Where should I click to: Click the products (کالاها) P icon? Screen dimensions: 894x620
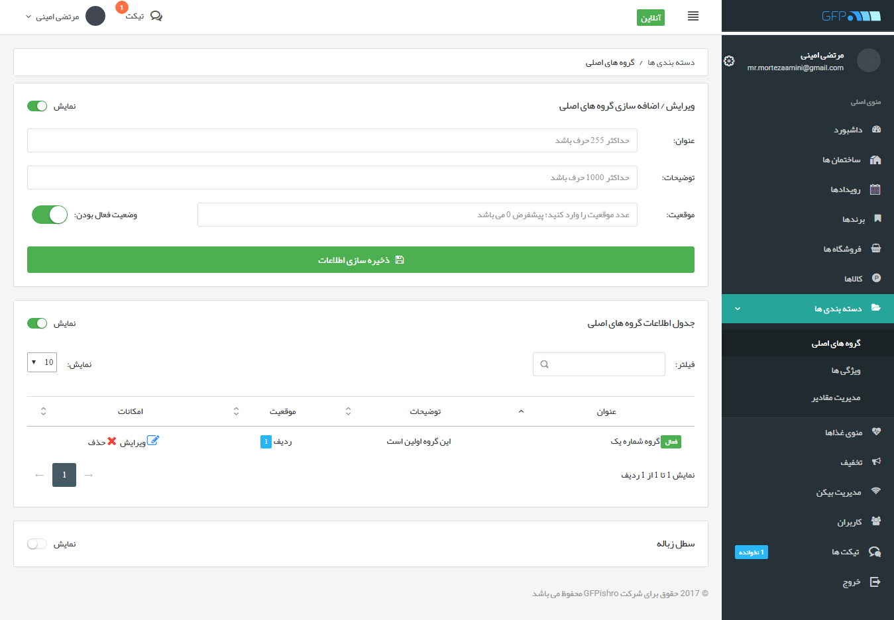click(877, 278)
